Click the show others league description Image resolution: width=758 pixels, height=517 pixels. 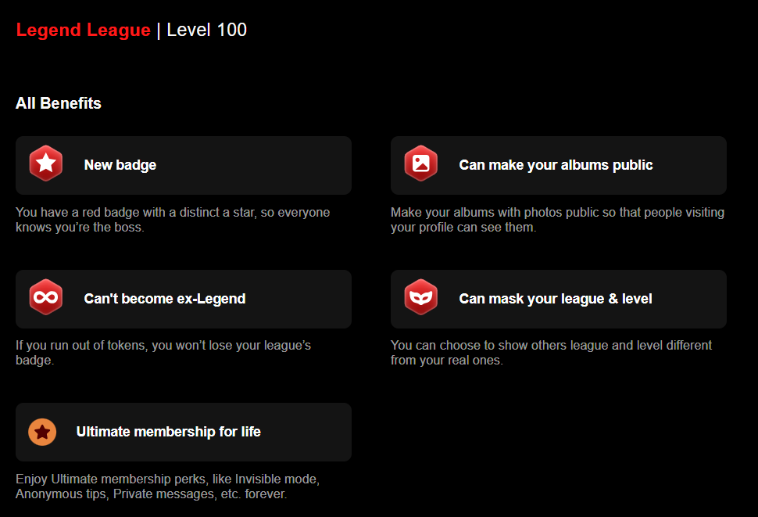click(551, 353)
